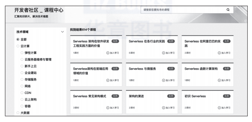This screenshot has width=252, height=122.
Task: Select the 云上架构 radio option
Action: (22, 99)
